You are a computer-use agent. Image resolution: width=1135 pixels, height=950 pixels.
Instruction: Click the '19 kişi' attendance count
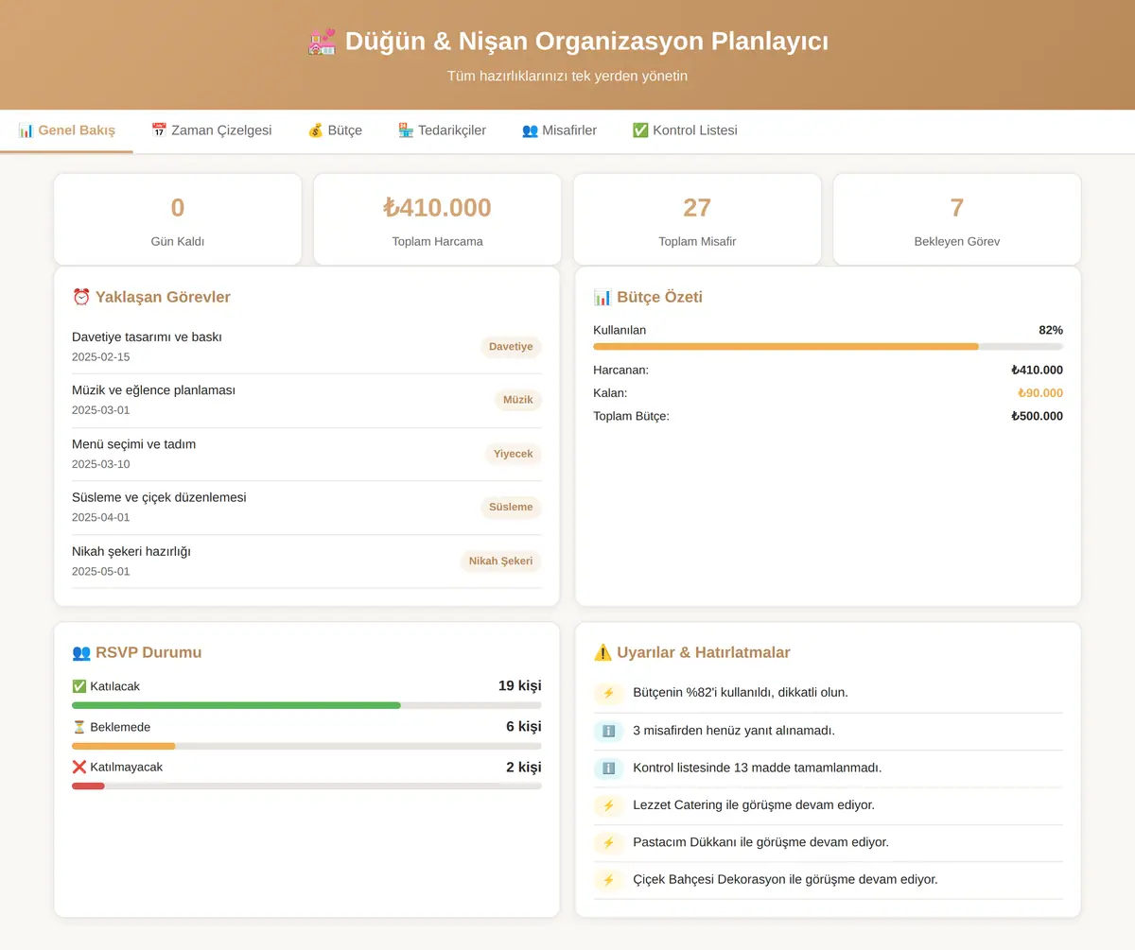click(520, 686)
